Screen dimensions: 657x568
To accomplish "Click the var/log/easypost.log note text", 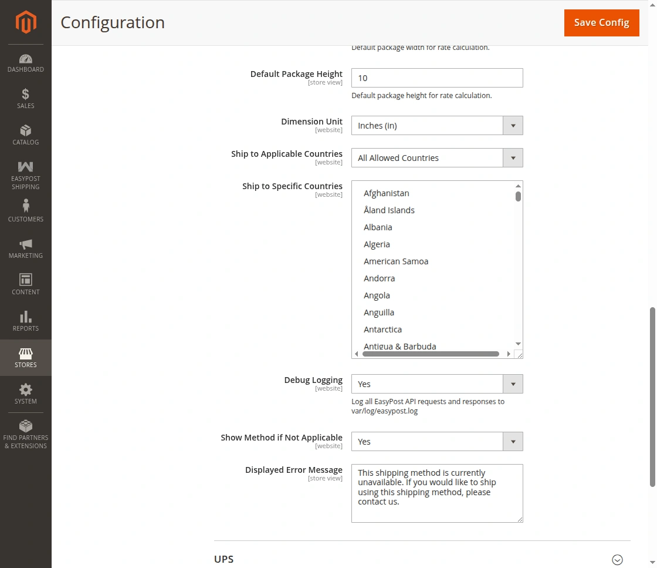I will pyautogui.click(x=385, y=411).
